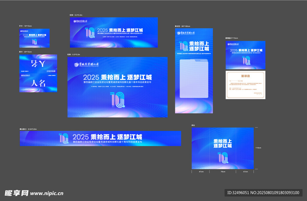
Task: Select the blue invitation cover design
Action: [x=246, y=55]
